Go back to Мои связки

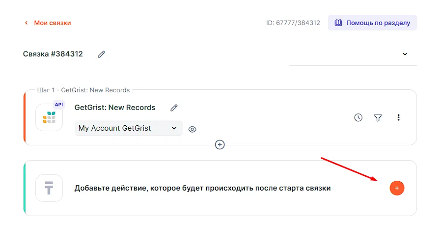[48, 23]
